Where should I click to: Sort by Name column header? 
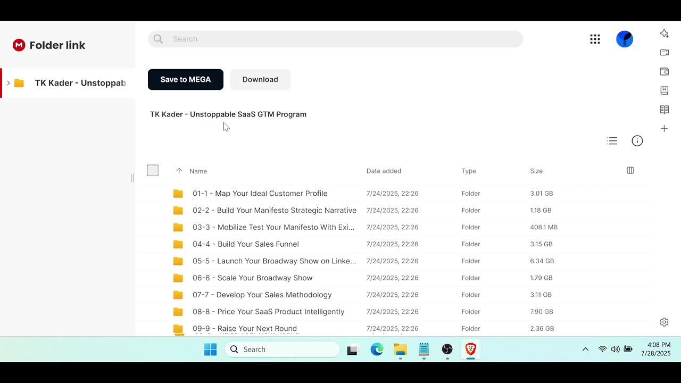point(198,171)
